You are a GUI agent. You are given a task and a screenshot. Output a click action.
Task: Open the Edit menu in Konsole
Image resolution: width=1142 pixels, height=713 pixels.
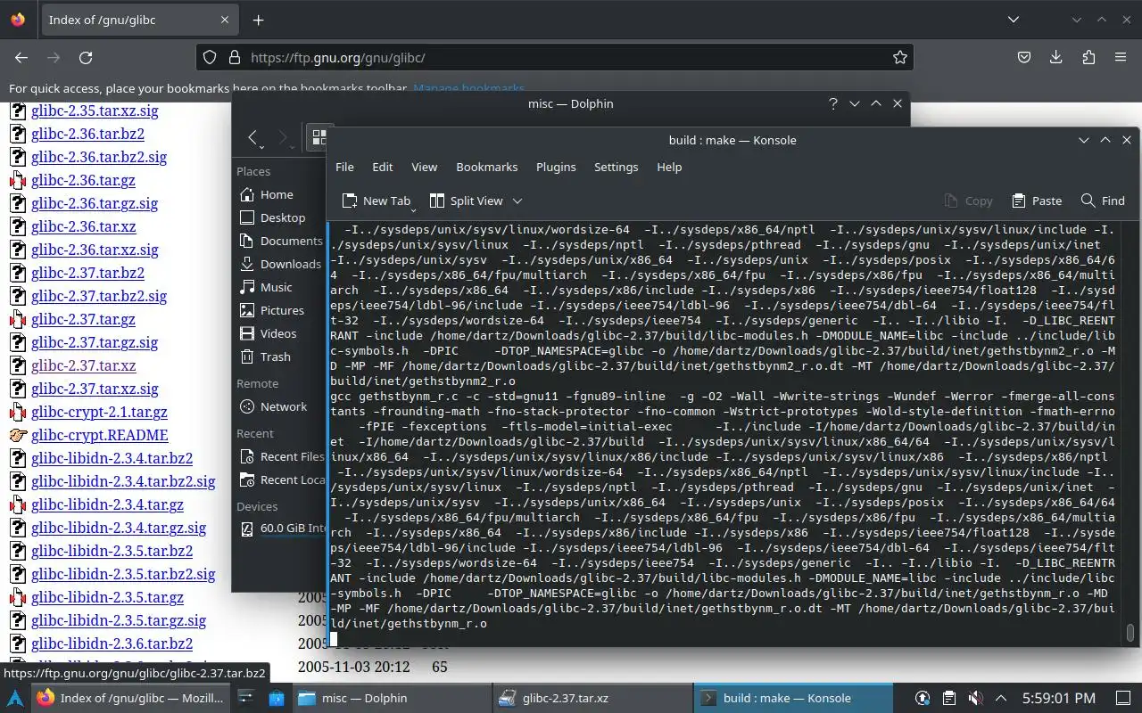[x=382, y=167]
